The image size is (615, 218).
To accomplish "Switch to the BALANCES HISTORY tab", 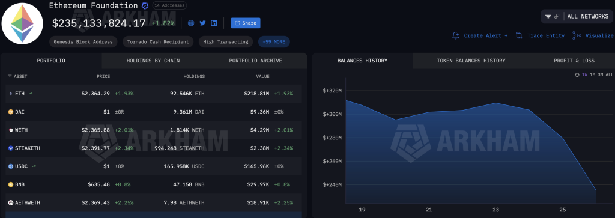I will tap(362, 61).
